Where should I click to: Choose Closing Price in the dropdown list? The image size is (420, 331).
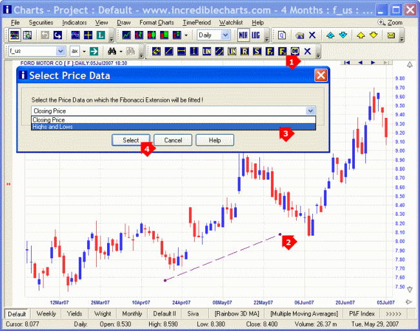(x=174, y=120)
